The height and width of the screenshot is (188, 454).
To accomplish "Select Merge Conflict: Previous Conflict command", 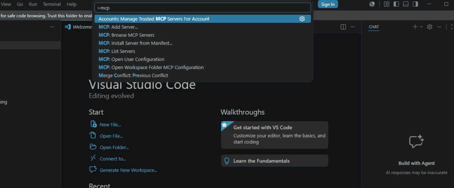I will point(202,75).
